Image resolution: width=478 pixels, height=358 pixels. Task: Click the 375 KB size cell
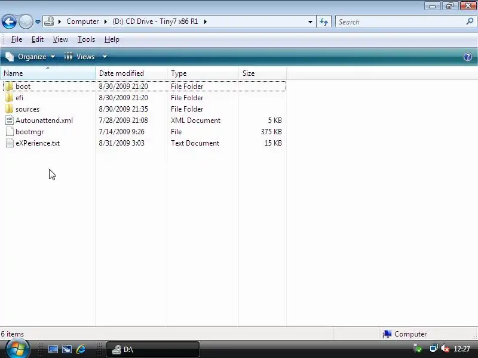271,131
